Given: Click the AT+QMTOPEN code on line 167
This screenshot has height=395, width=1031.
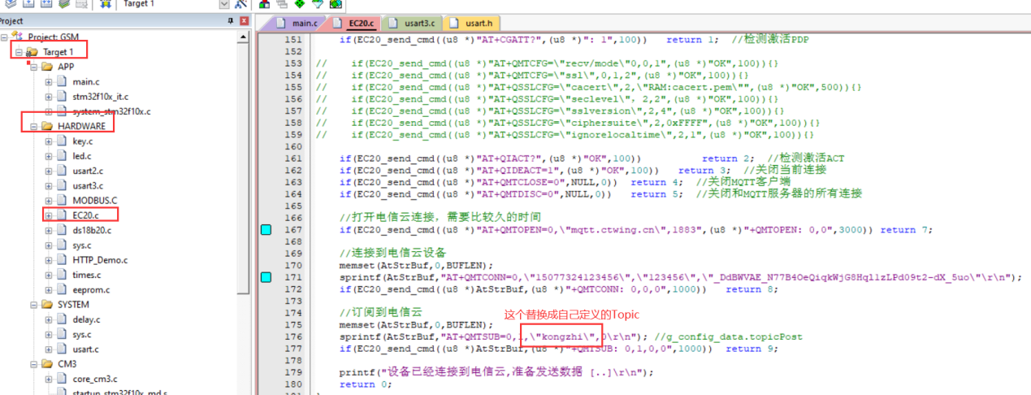Looking at the screenshot, I should pos(636,230).
